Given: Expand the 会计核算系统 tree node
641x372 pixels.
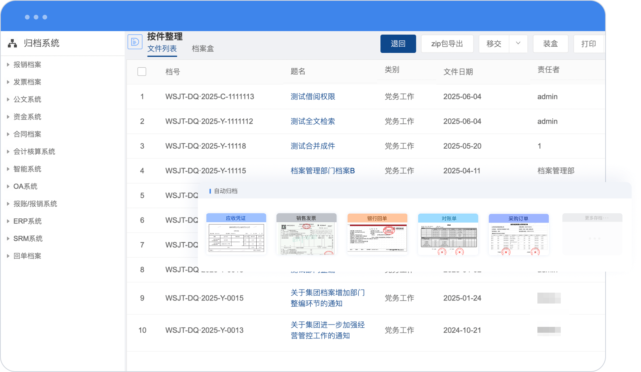Looking at the screenshot, I should click(8, 152).
